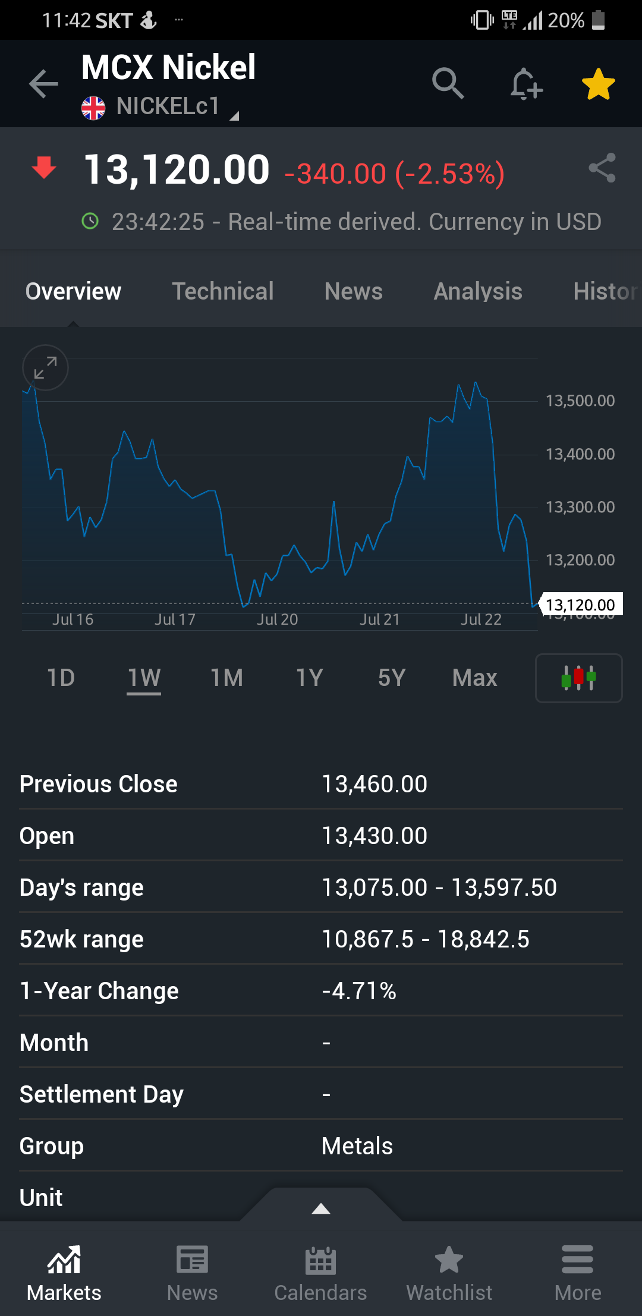This screenshot has width=642, height=1316.
Task: Share MCX Nickel quote
Action: [x=602, y=168]
